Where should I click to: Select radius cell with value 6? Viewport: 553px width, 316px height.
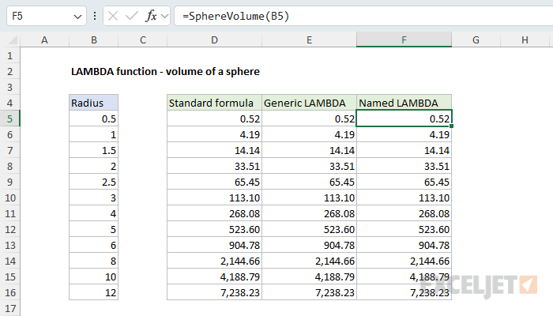[94, 245]
